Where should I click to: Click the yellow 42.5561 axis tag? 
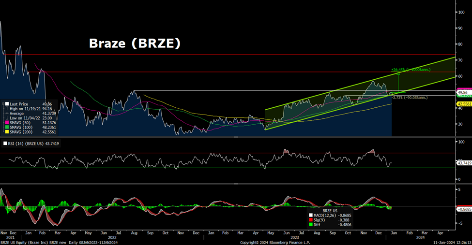click(464, 104)
